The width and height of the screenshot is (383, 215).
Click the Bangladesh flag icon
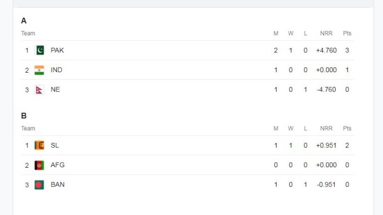(x=39, y=185)
